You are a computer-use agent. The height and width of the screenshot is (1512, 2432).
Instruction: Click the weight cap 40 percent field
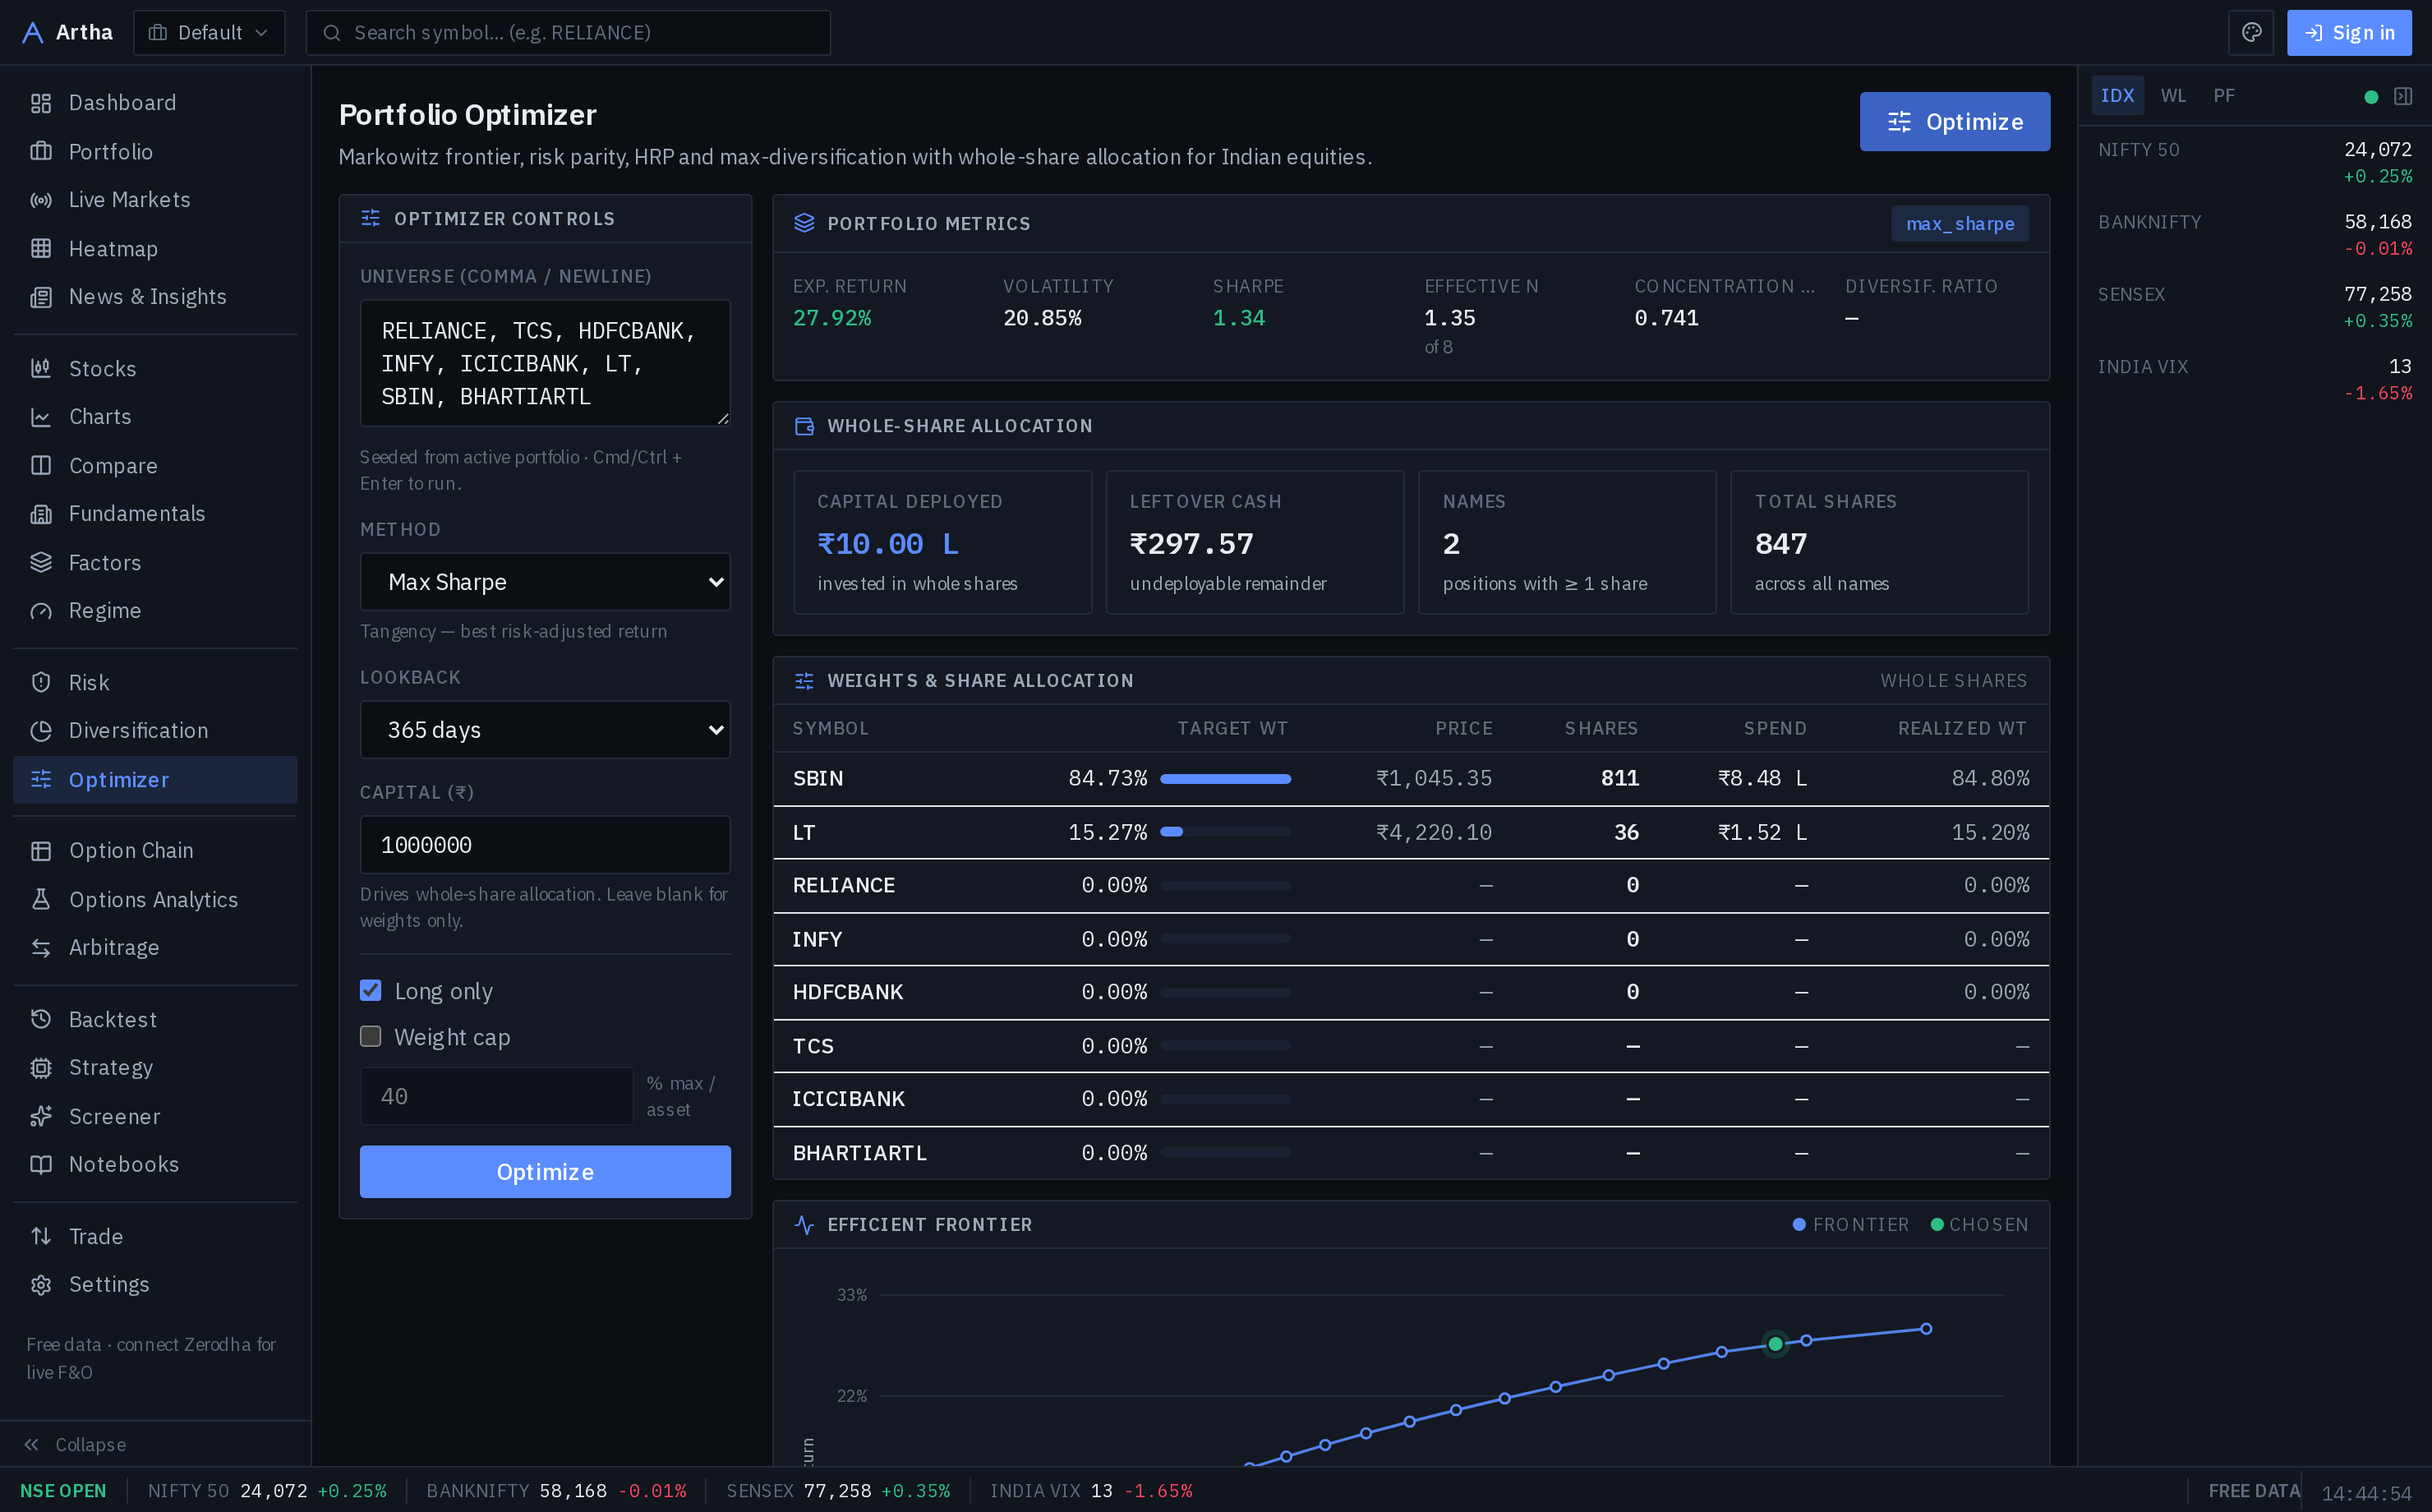(497, 1097)
